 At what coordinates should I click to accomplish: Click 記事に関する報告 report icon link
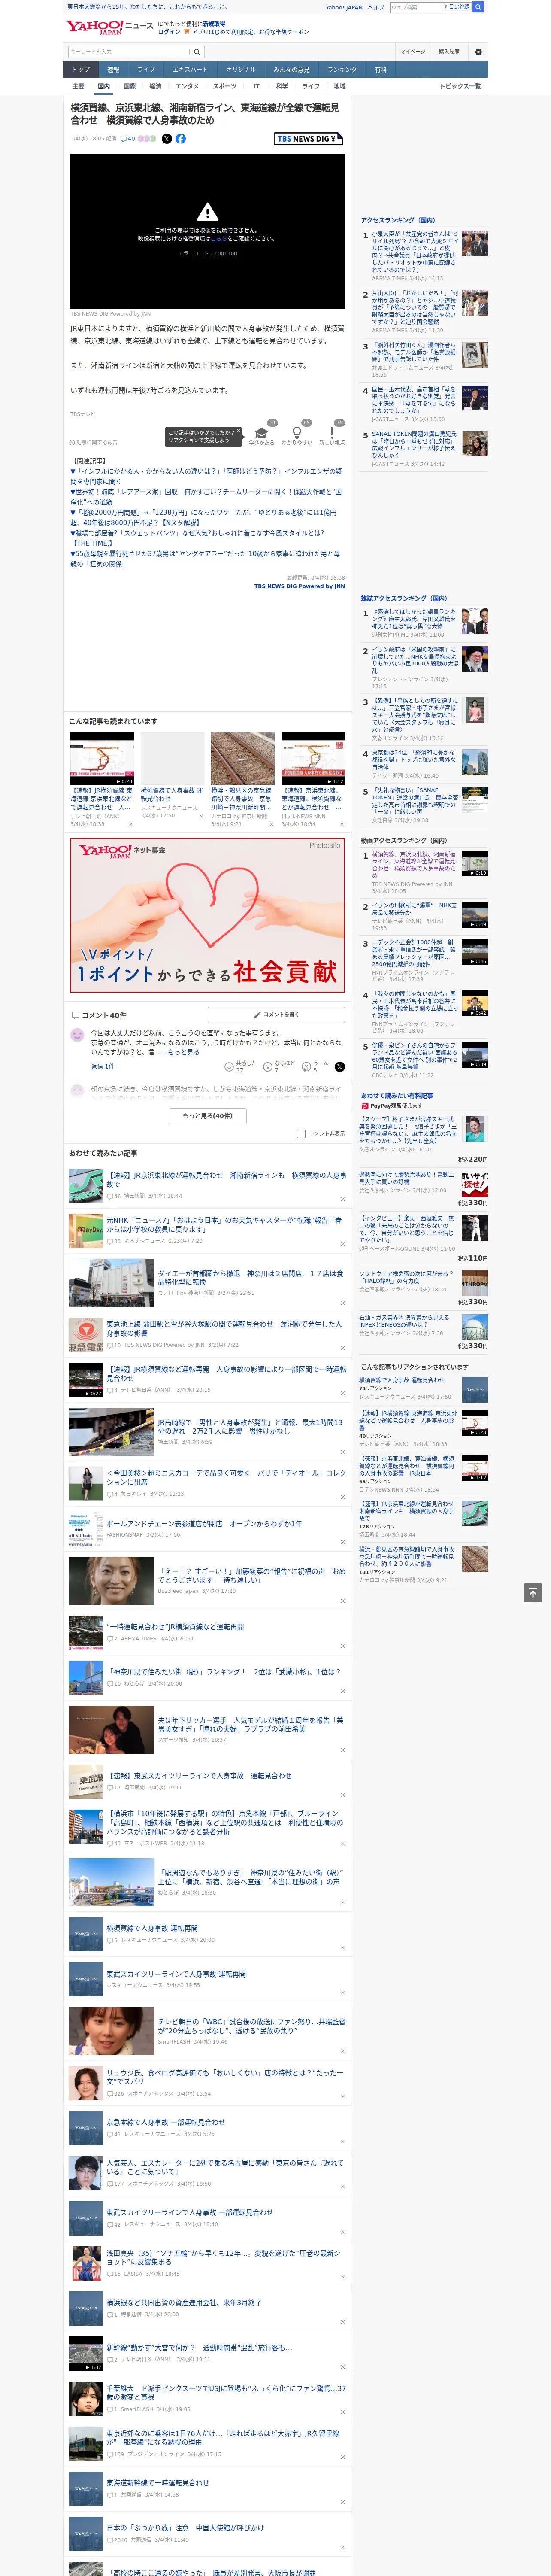click(x=94, y=442)
